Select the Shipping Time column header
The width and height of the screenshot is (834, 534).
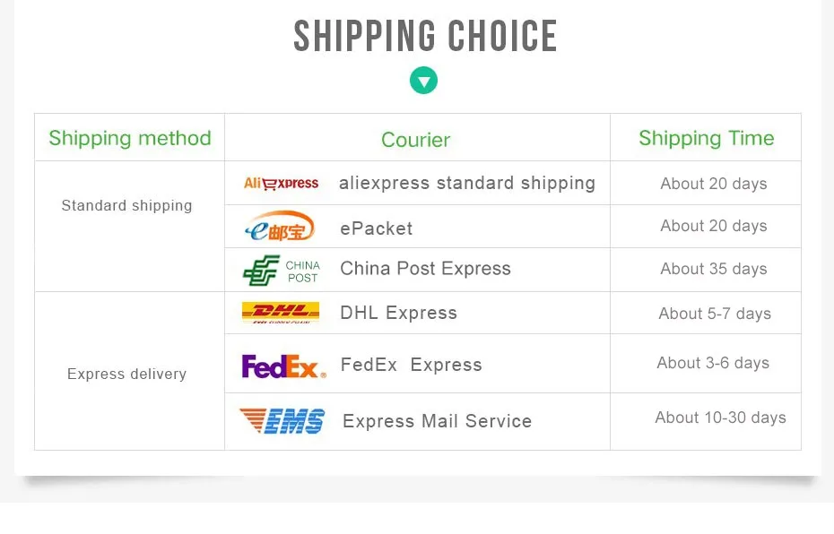pos(707,138)
